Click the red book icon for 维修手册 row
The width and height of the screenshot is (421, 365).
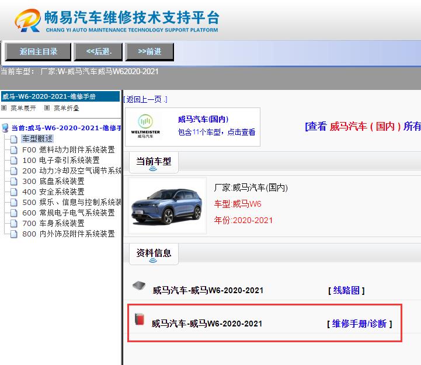pyautogui.click(x=140, y=319)
